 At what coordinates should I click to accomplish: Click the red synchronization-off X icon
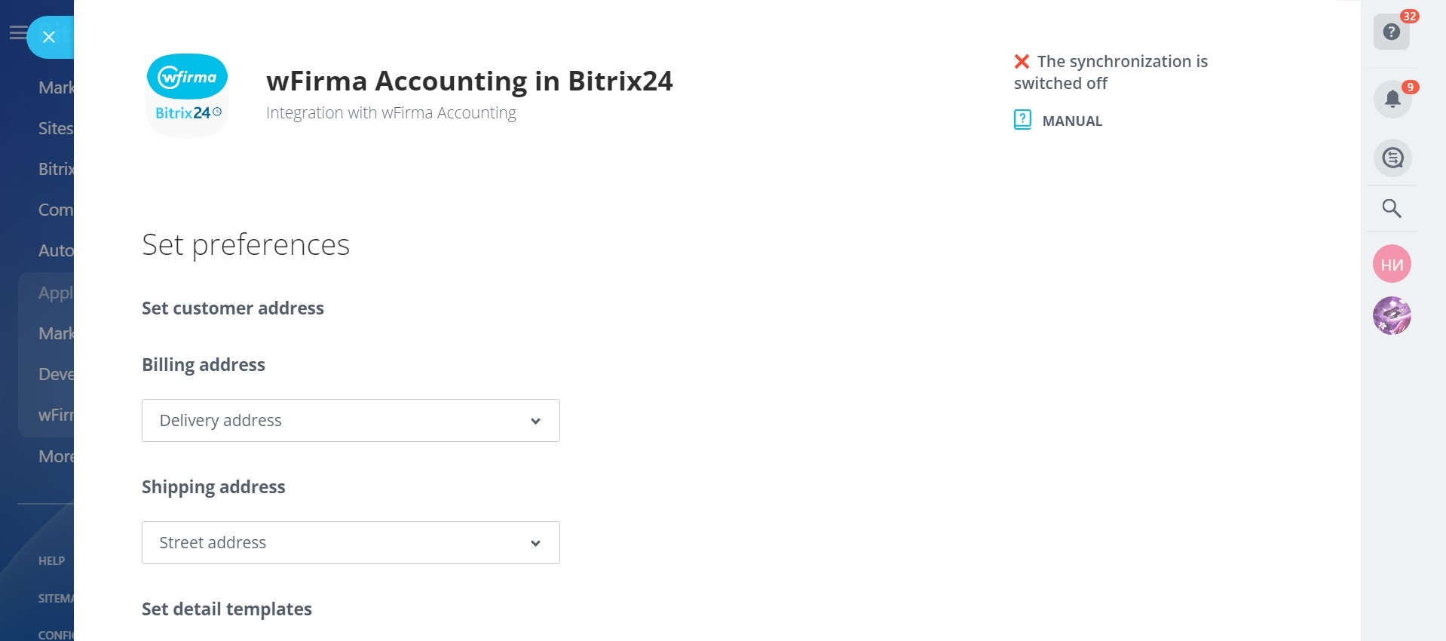point(1022,61)
